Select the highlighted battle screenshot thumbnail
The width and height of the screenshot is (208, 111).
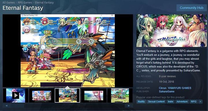[x=67, y=95]
